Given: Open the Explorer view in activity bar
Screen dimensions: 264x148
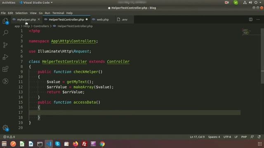Looking at the screenshot, I should coord(5,21).
